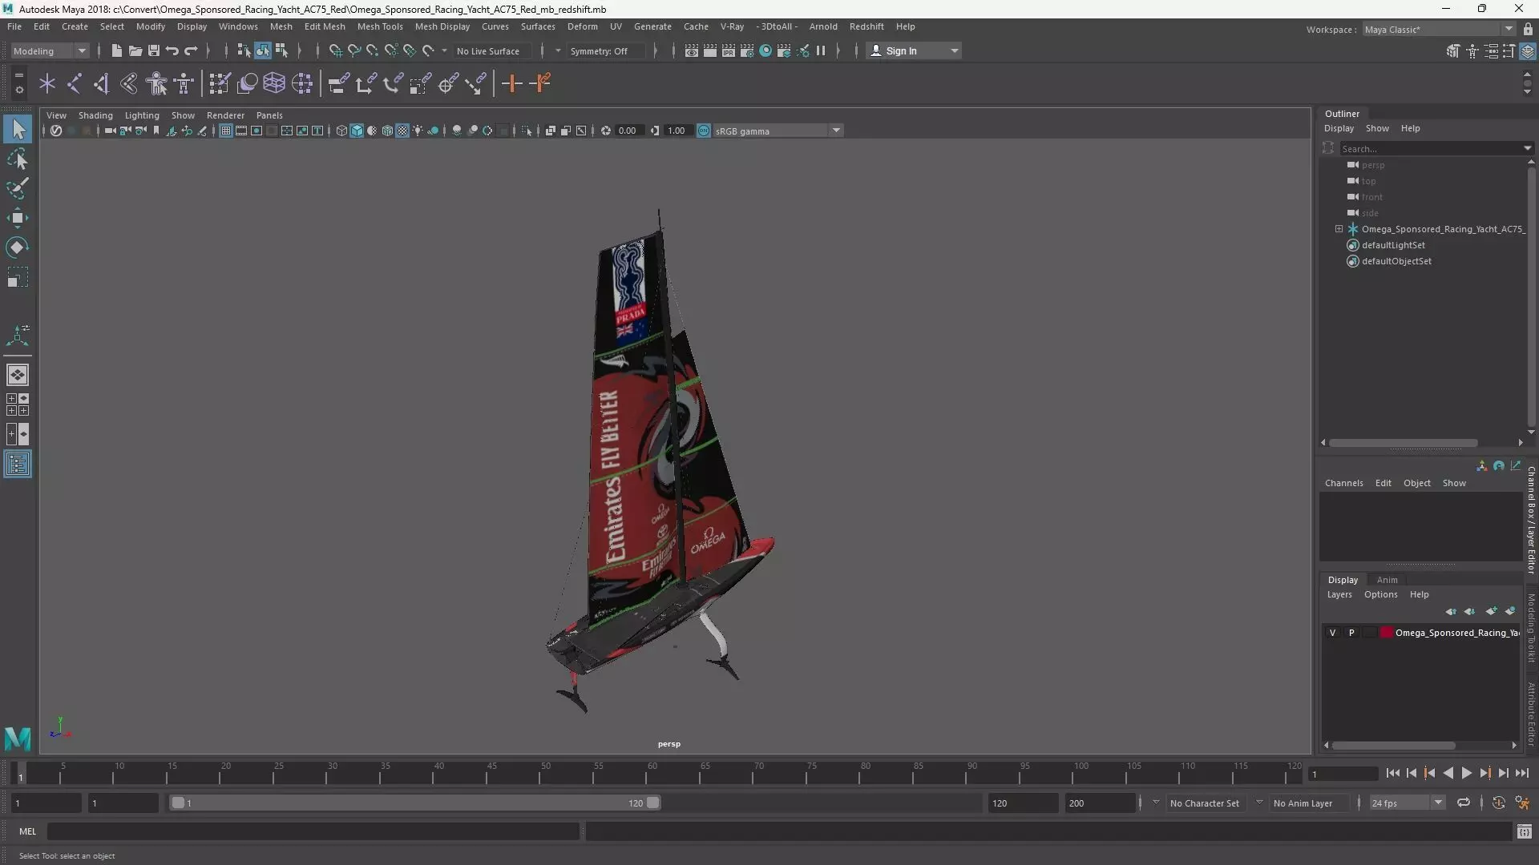Open the No Character Set dropdown
Viewport: 1539px width, 865px height.
pyautogui.click(x=1205, y=803)
